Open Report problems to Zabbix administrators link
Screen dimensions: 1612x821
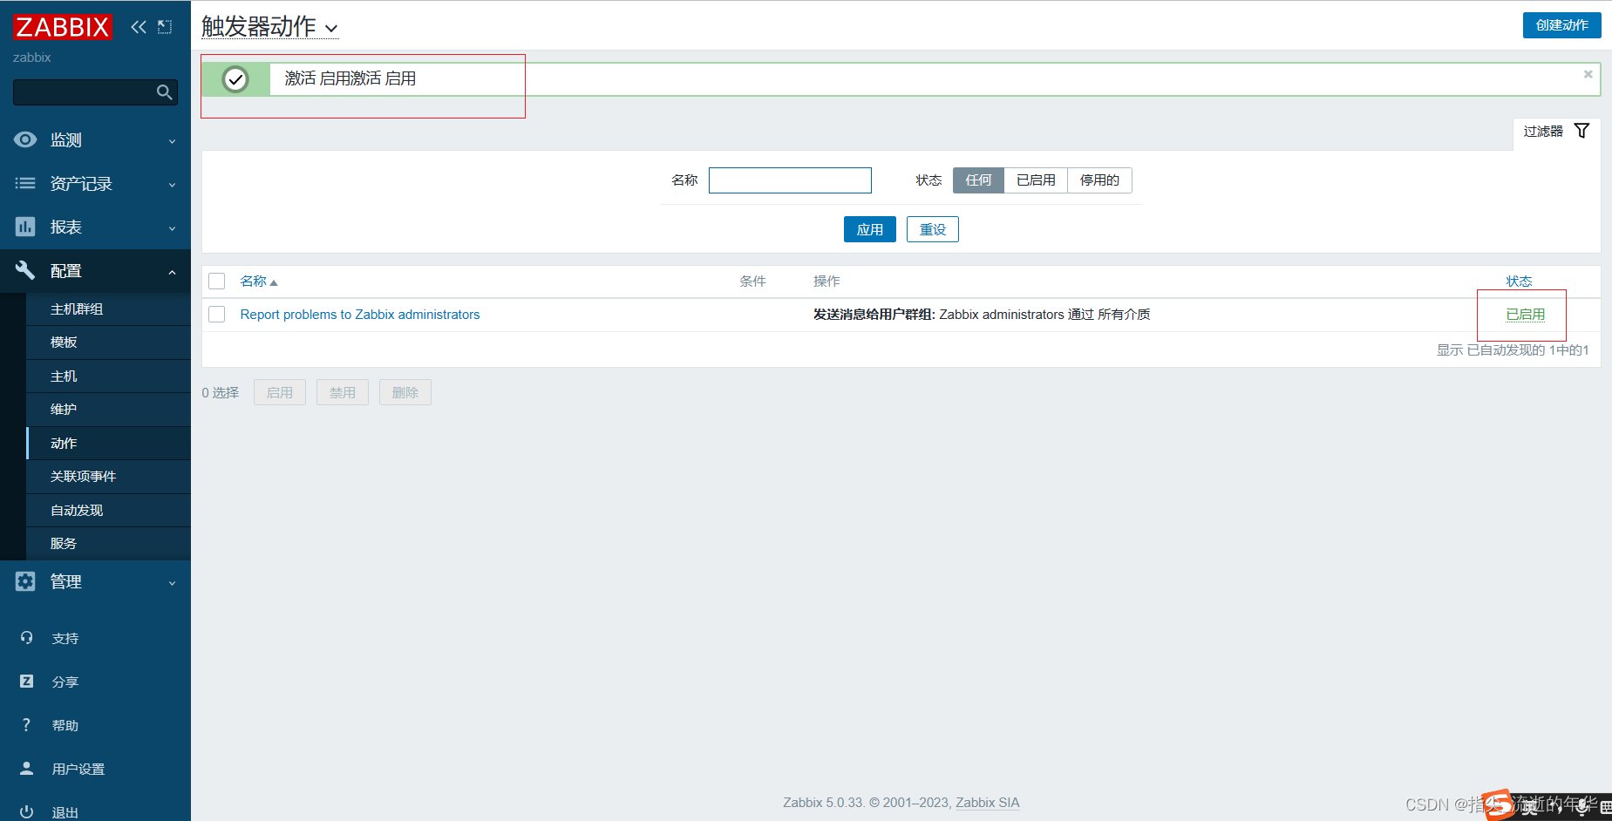click(x=360, y=315)
